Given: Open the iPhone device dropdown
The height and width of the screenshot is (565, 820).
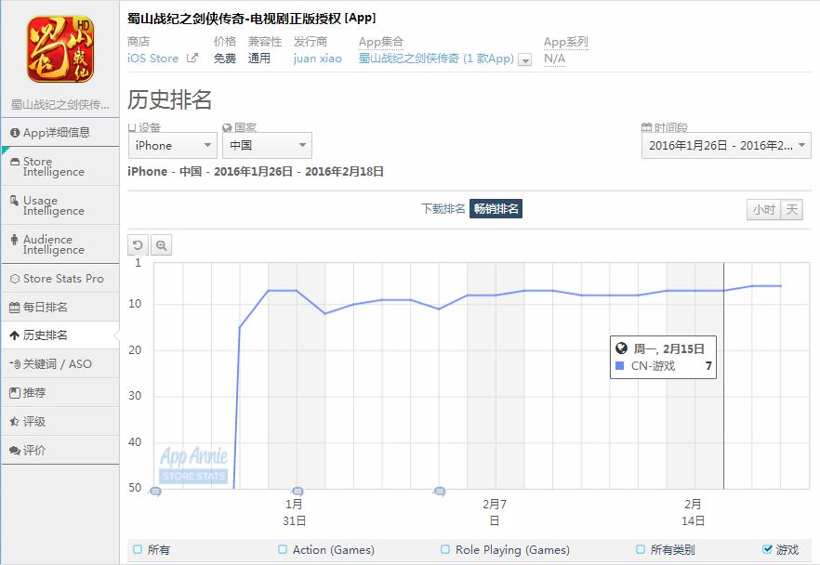Looking at the screenshot, I should [173, 145].
